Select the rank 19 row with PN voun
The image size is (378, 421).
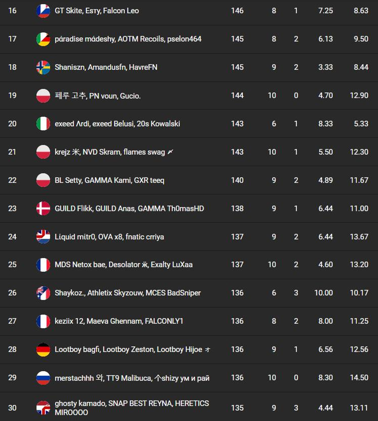click(x=189, y=95)
